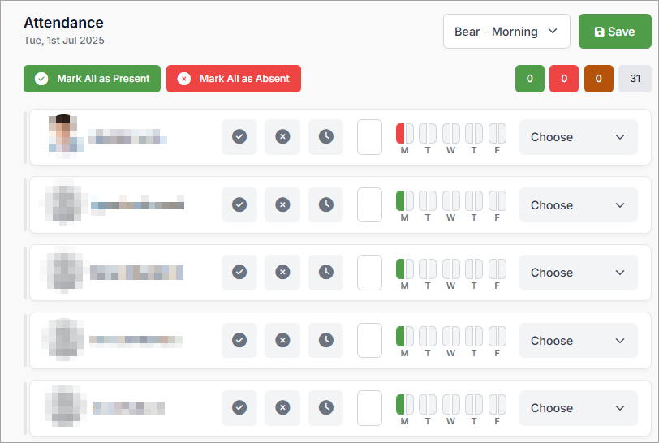Mark the second row student as present
This screenshot has width=659, height=443.
pyautogui.click(x=239, y=204)
